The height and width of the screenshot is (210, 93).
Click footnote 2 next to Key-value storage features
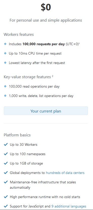(x=53, y=76)
